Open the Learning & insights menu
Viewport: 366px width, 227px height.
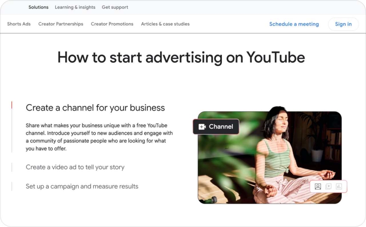(75, 7)
